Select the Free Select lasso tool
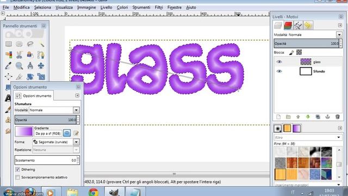Image resolution: width=348 pixels, height=196 pixels. (30, 44)
